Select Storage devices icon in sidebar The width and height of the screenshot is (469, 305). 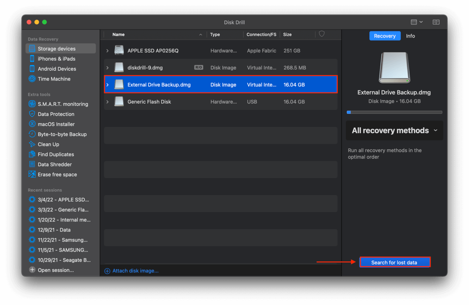(x=32, y=49)
